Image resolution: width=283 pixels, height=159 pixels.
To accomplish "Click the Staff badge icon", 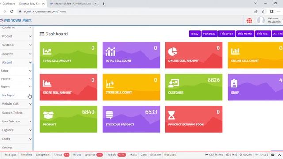I will click(x=234, y=83).
